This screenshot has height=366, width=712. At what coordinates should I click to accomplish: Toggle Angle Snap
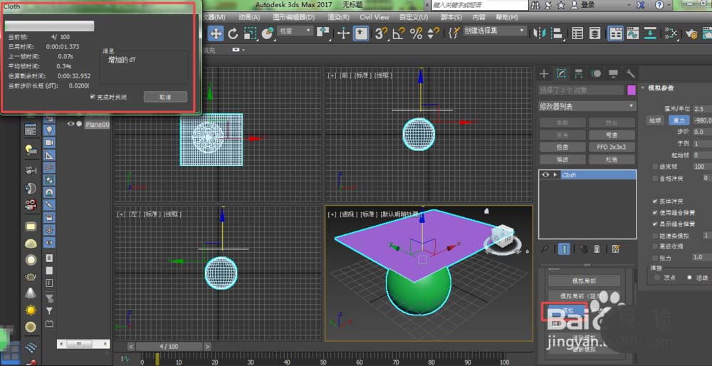tap(399, 33)
